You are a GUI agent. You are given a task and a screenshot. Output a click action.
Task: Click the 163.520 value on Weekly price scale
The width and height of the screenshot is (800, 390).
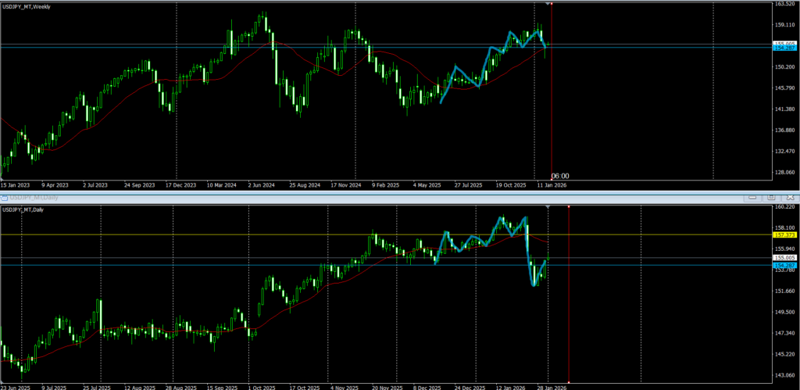(x=784, y=4)
